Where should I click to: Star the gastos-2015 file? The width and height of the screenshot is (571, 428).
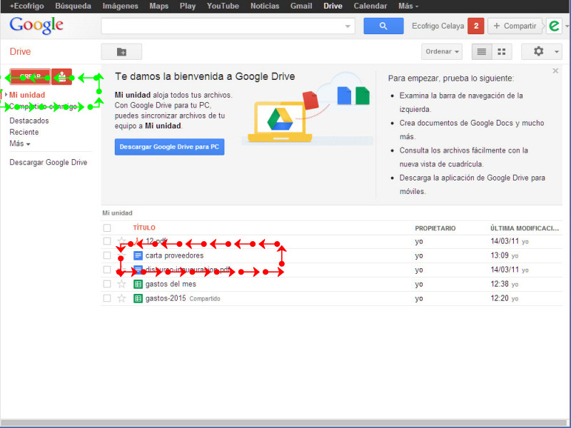[x=121, y=298]
